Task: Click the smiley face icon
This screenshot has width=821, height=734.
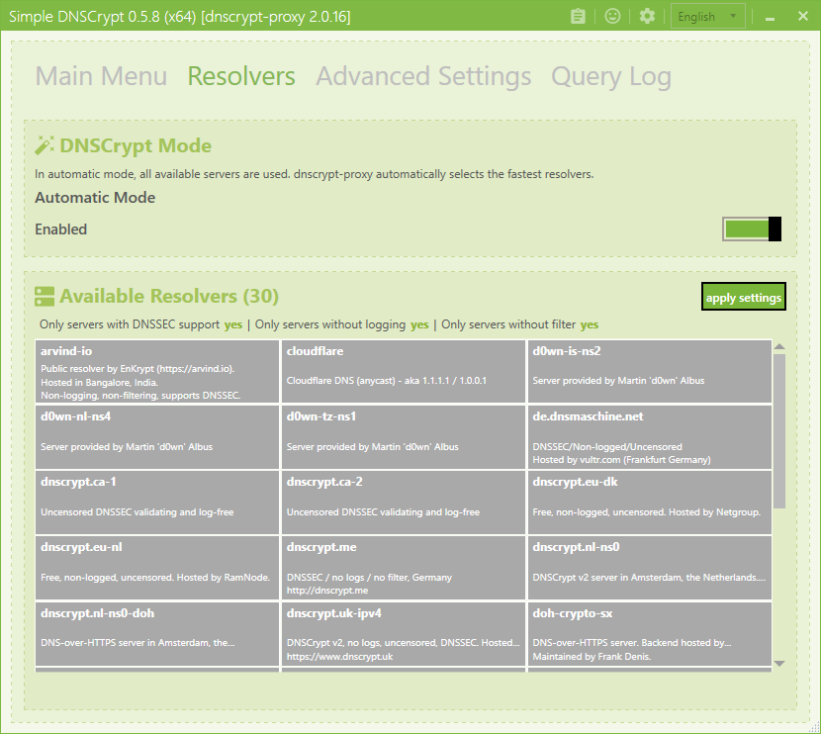Action: (612, 16)
